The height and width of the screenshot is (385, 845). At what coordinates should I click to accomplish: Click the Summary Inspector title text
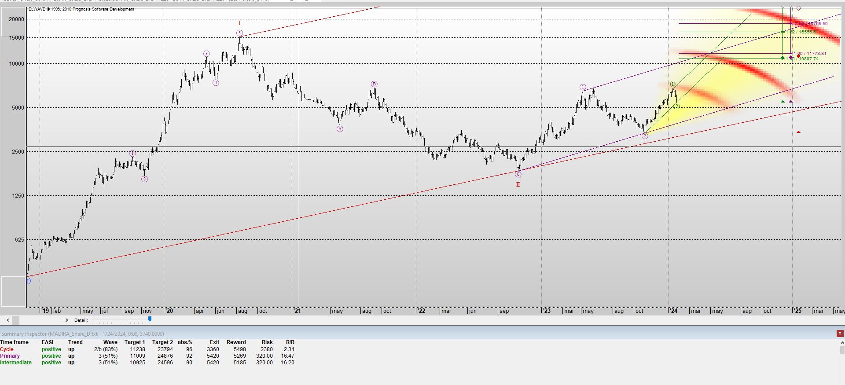coord(82,334)
